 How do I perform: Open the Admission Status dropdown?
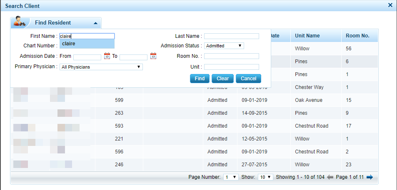click(x=224, y=46)
